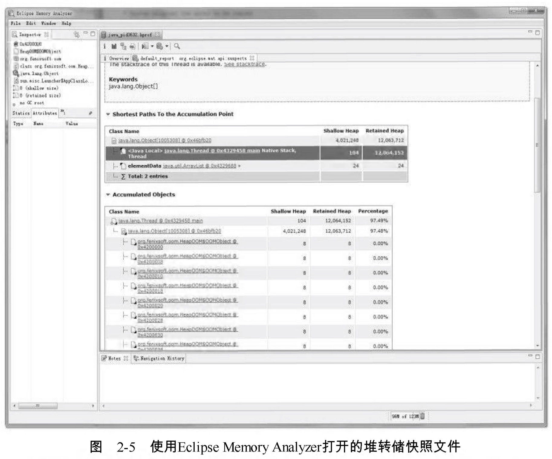Open the Window menu

[x=49, y=23]
